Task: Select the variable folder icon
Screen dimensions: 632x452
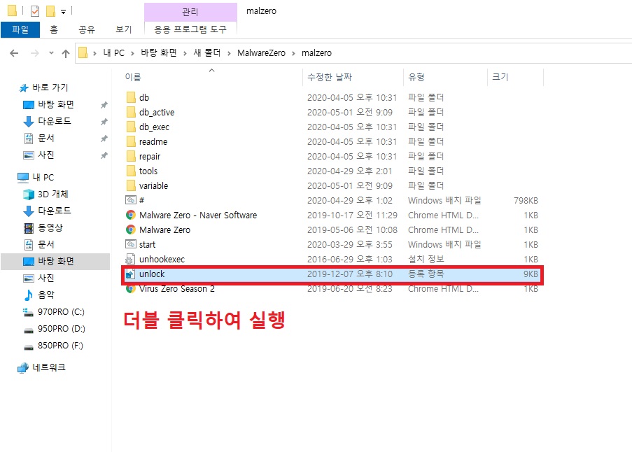Action: [x=131, y=185]
